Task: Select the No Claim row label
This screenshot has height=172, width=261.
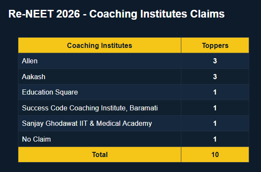Action: tap(36, 139)
